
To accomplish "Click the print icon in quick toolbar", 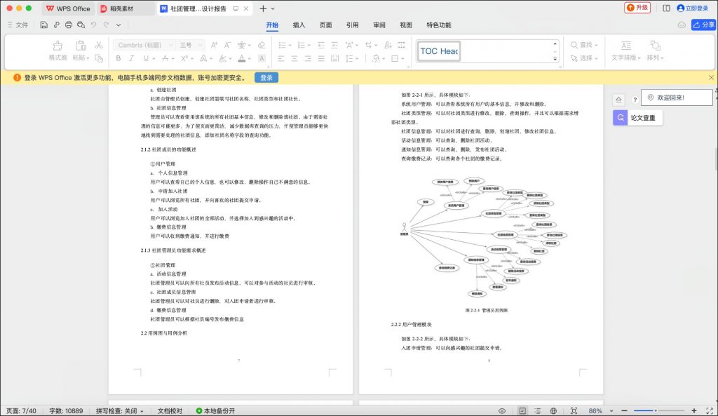I will pos(69,25).
